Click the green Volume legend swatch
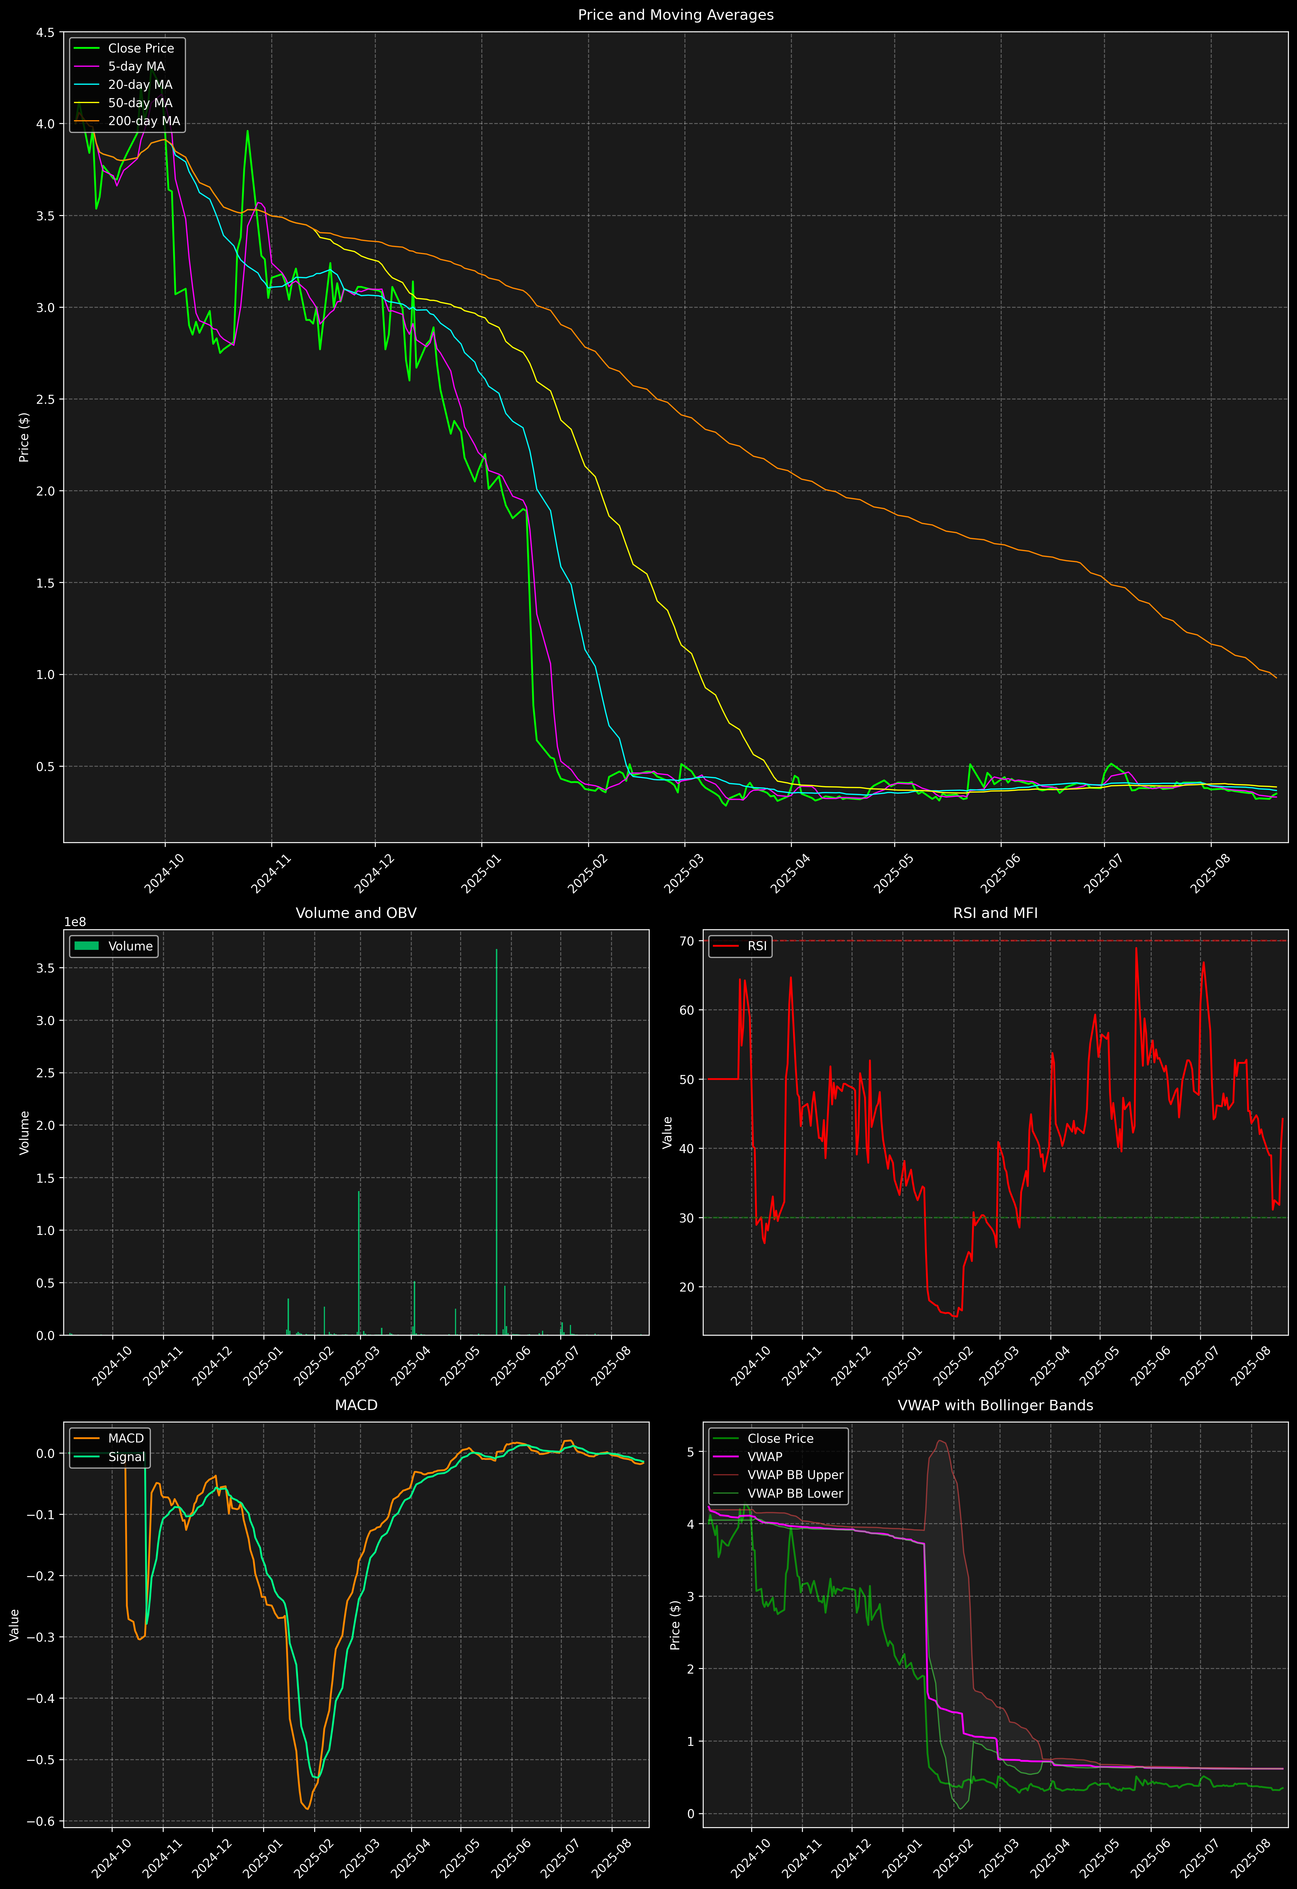 (86, 946)
